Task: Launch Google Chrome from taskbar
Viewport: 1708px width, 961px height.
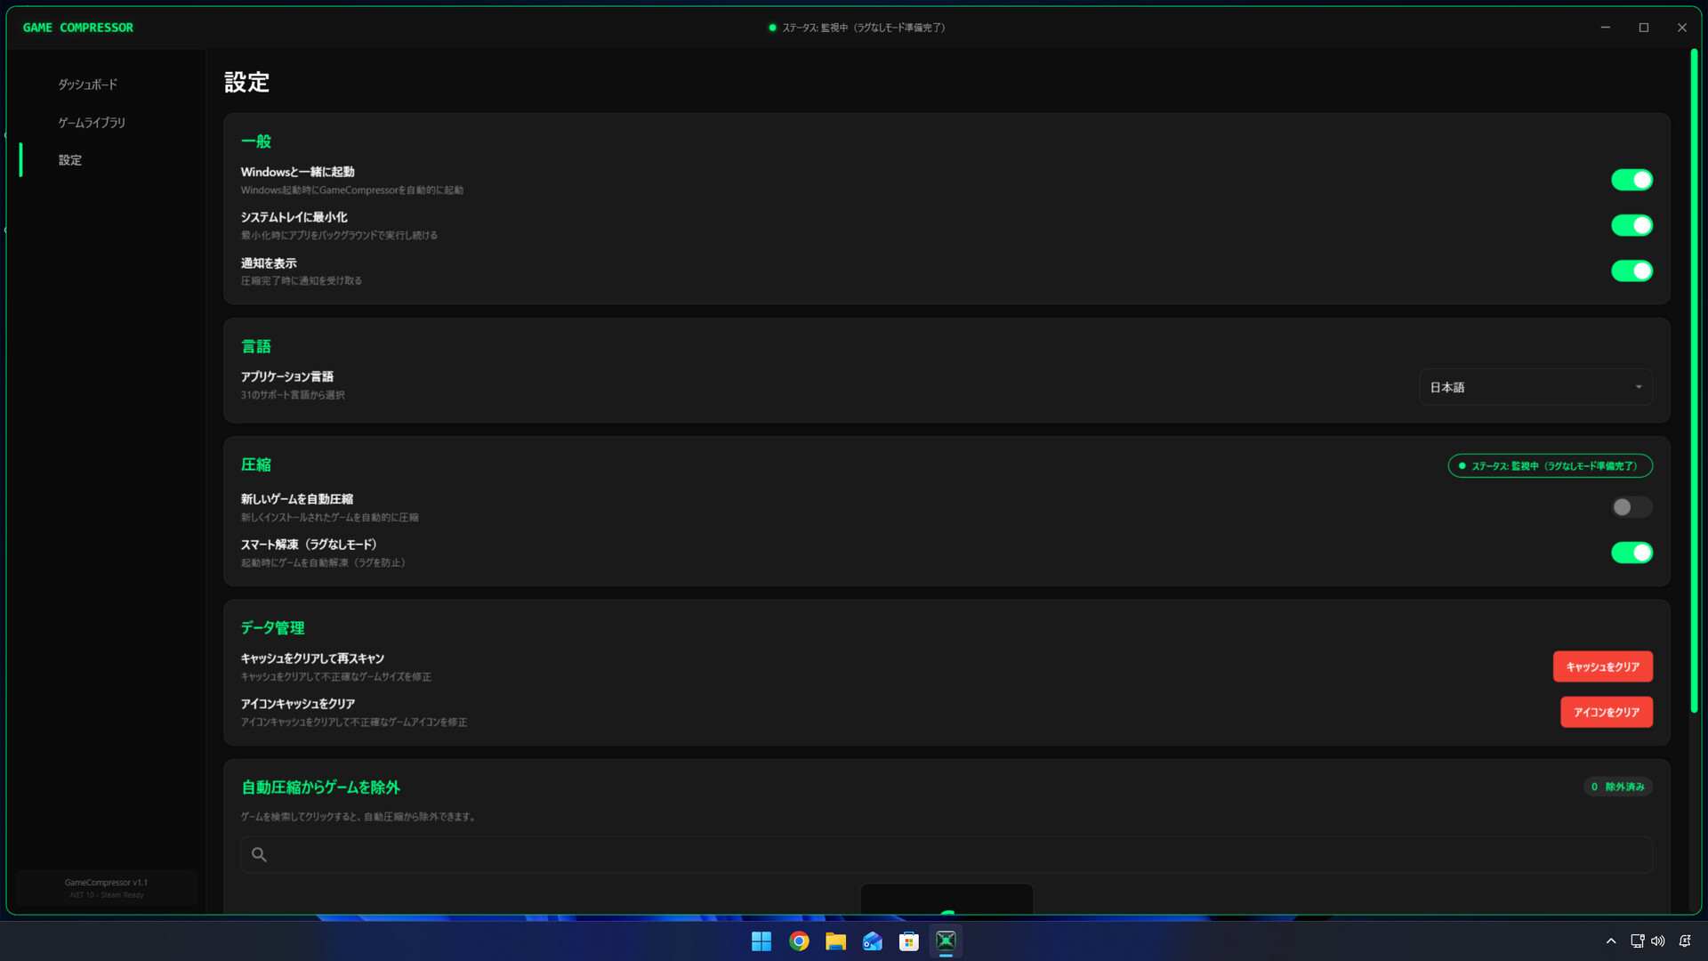Action: [799, 941]
